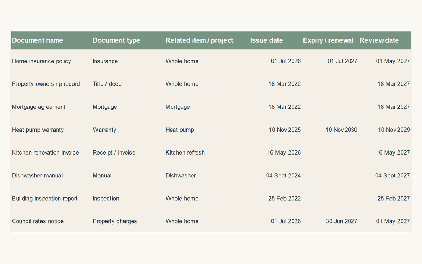Click the Dishwasher related item cell

coord(181,175)
